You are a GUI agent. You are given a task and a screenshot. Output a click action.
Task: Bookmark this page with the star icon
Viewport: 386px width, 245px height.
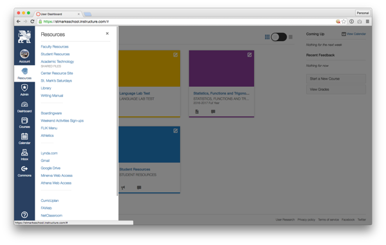click(344, 22)
